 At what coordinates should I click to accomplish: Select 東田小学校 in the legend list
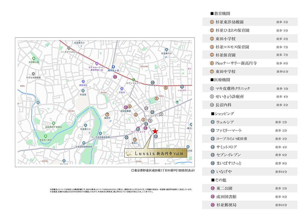coord(250,39)
